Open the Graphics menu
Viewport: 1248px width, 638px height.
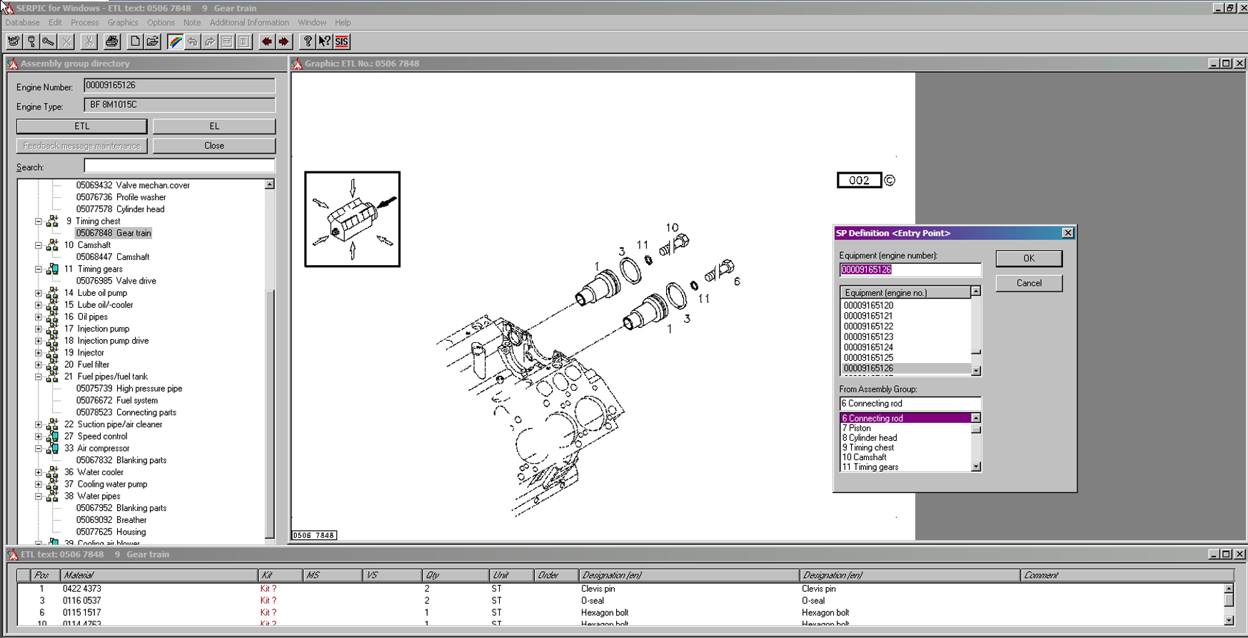point(123,23)
